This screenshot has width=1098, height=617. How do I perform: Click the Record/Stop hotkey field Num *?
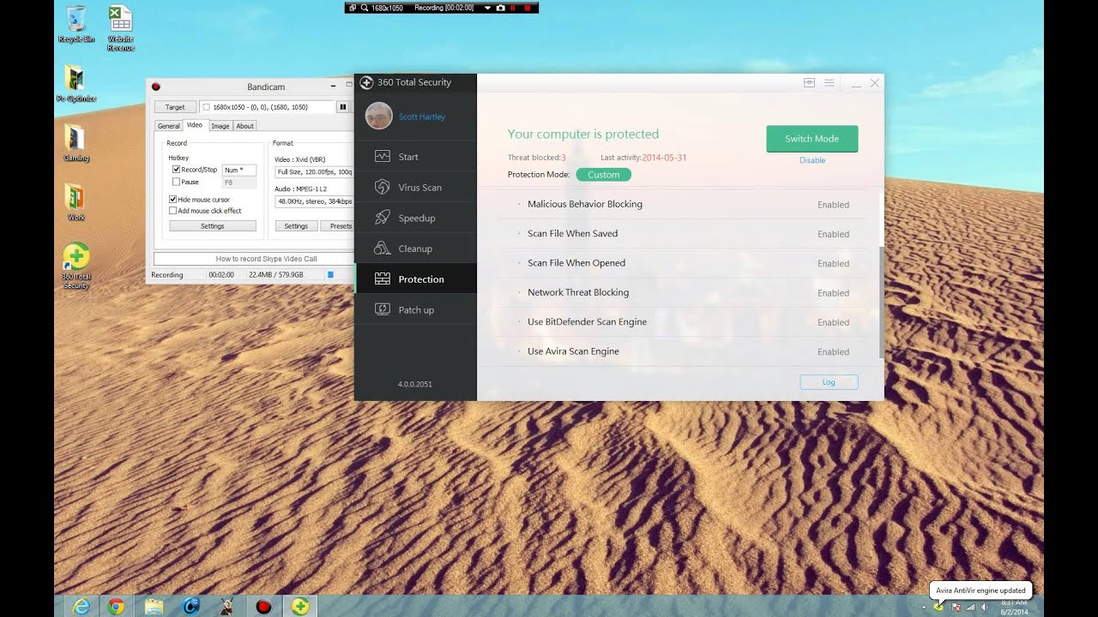tap(238, 170)
